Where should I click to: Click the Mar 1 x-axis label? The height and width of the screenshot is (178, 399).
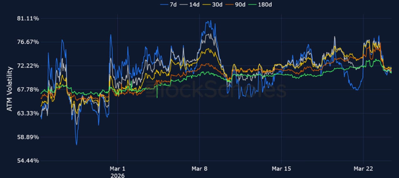(x=117, y=169)
